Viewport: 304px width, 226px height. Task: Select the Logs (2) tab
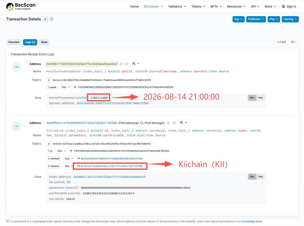[x=30, y=42]
